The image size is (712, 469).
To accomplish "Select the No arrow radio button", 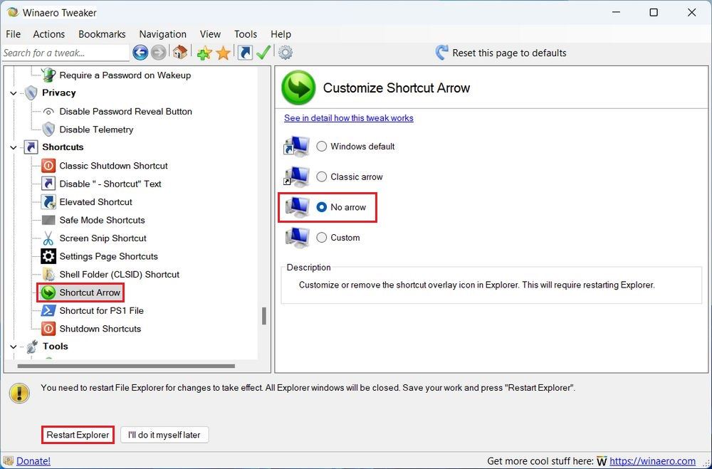I will [322, 207].
